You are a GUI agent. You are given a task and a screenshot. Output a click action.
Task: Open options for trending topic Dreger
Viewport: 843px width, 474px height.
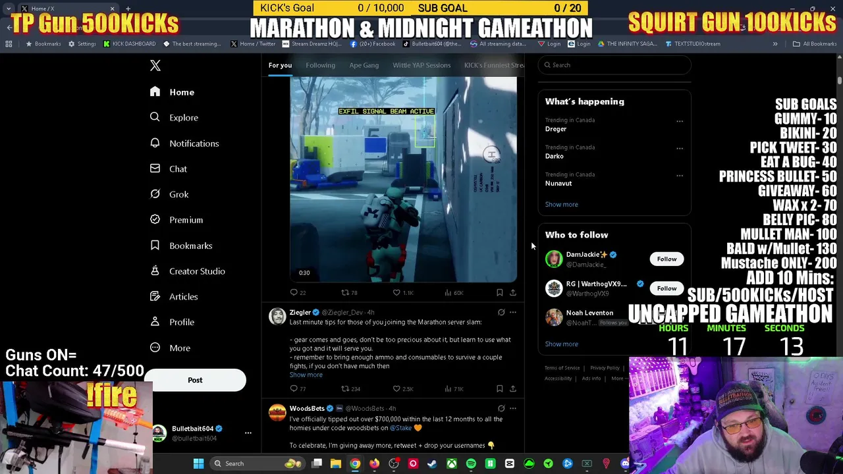click(x=680, y=121)
